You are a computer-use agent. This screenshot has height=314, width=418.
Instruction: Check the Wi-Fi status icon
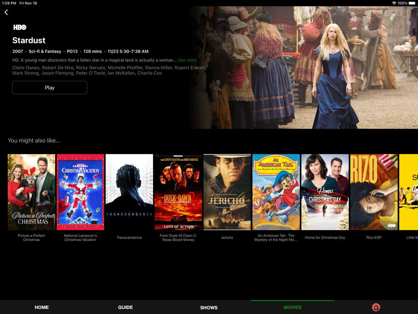[x=394, y=3]
